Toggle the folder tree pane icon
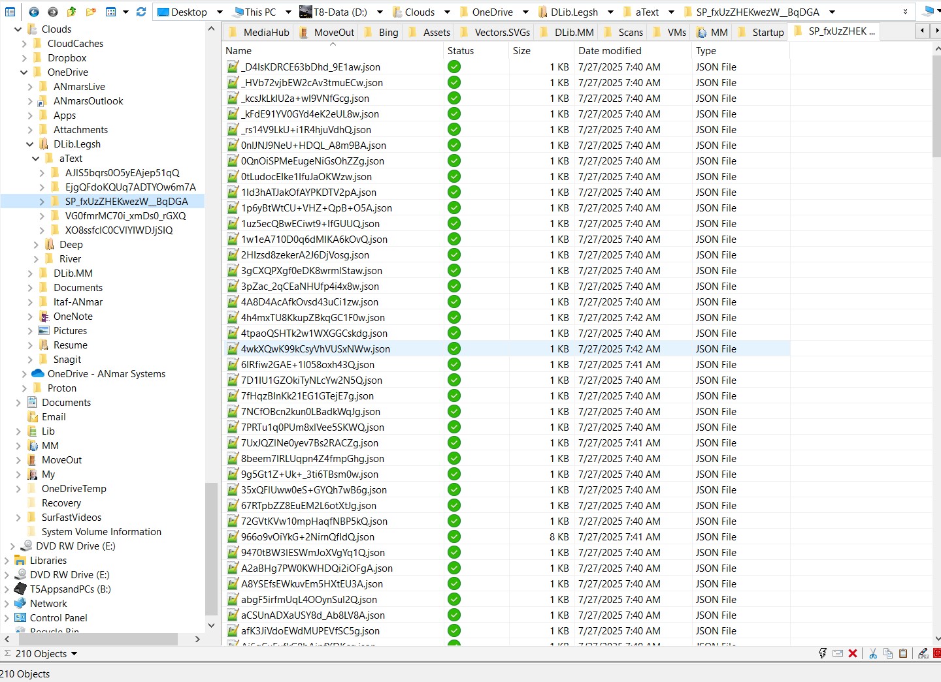Viewport: 941px width, 682px height. point(10,12)
